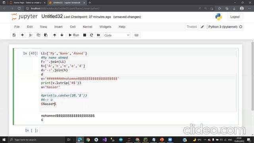Viewport: 254px width, 143px height.
Task: Open the Help menu
Action: 122,27
